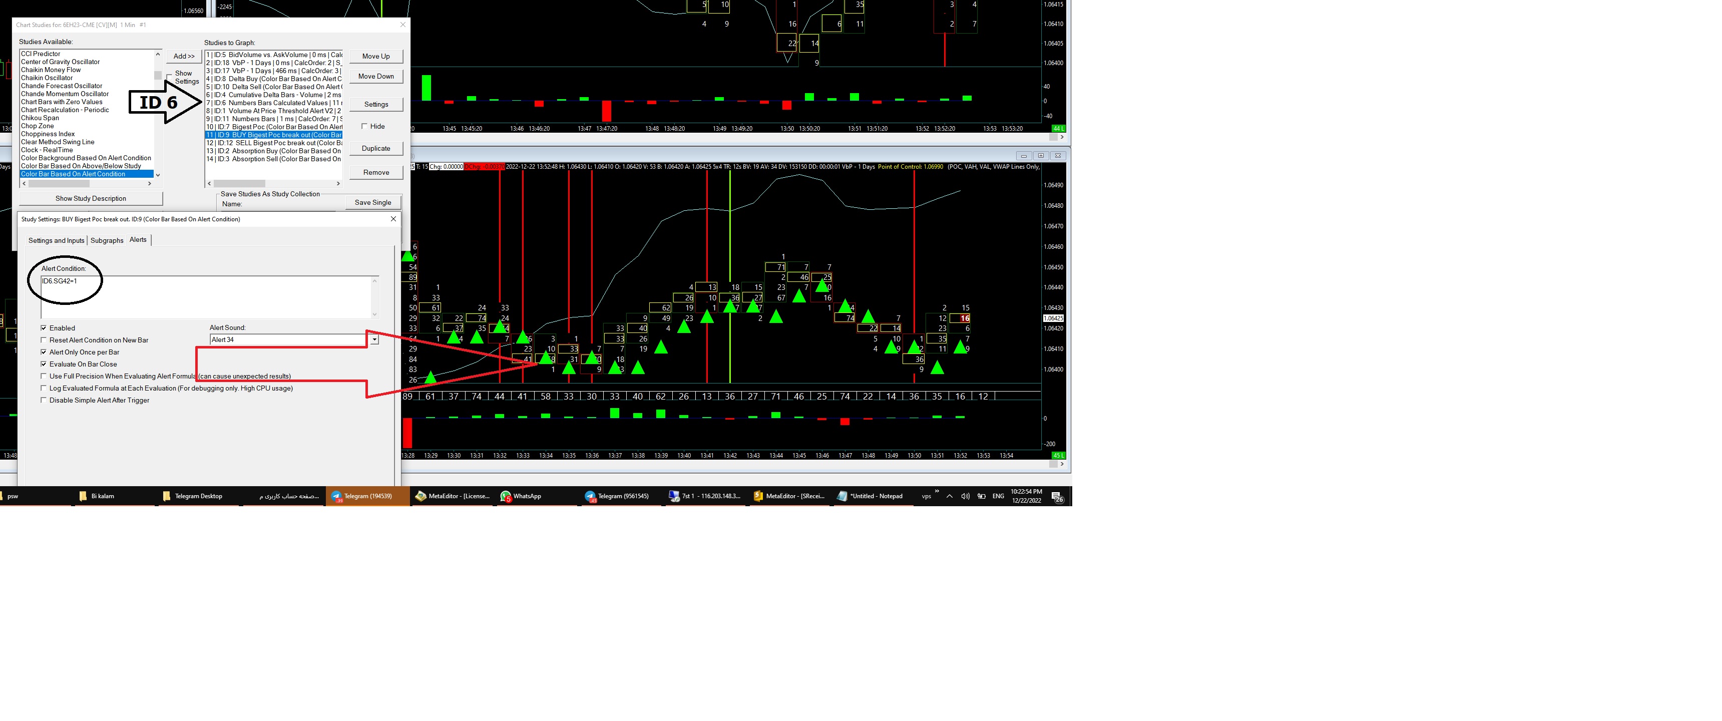
Task: Switch to the Subgraphs tab
Action: click(107, 241)
